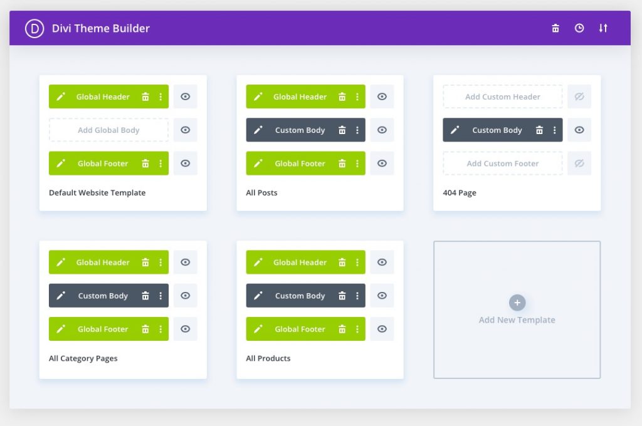
Task: Toggle the eye next to Custom Body on 404 Page
Action: pyautogui.click(x=579, y=130)
